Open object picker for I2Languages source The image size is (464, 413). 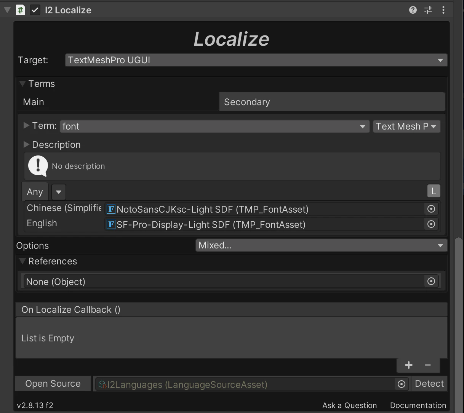click(402, 384)
